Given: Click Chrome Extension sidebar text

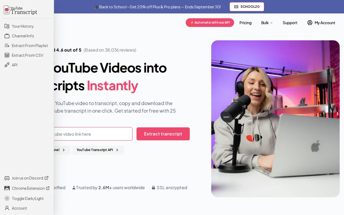Looking at the screenshot, I should click(x=28, y=188).
